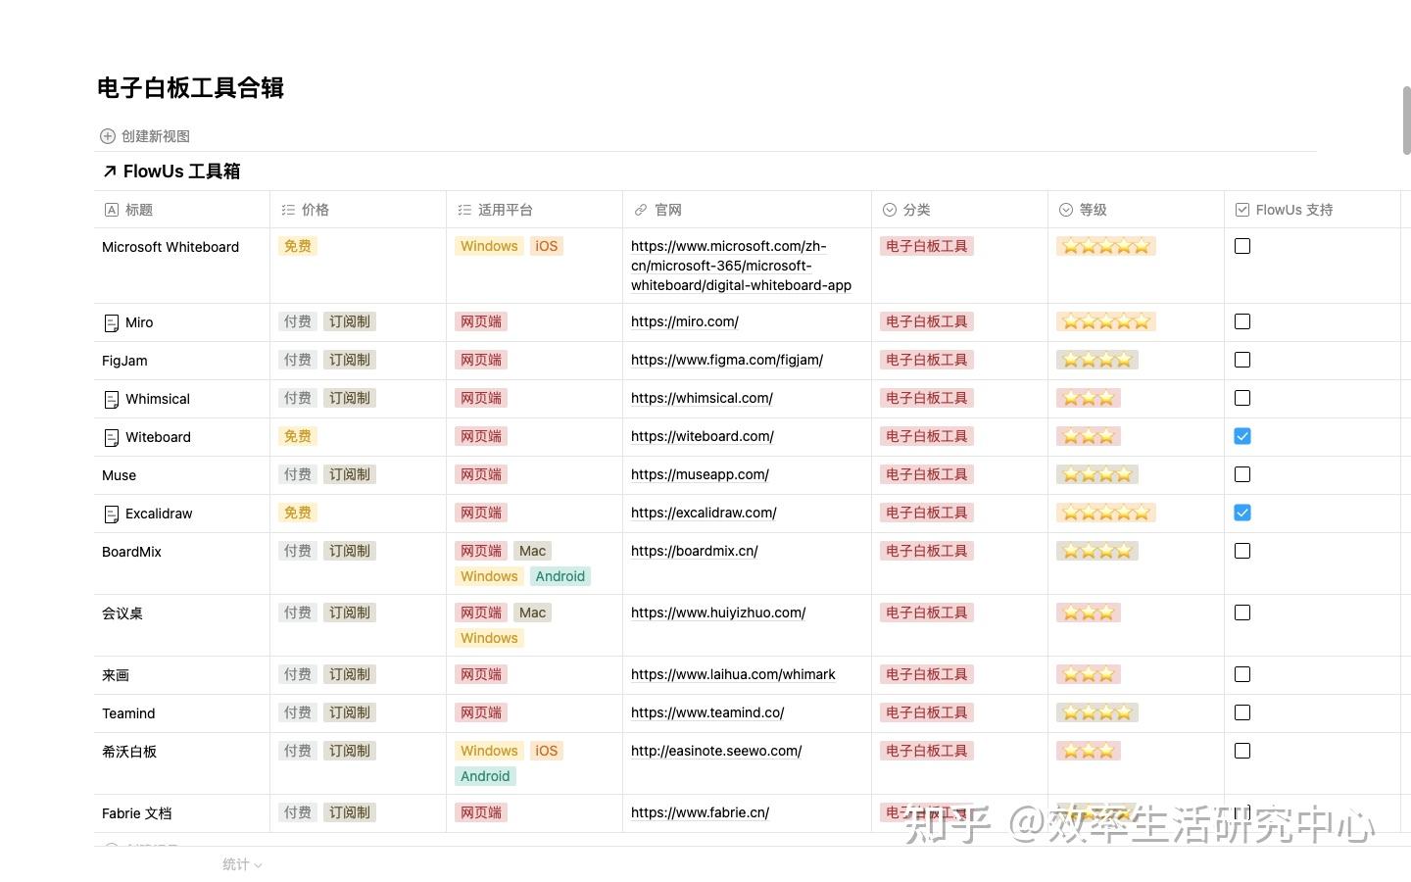1411x882 pixels.
Task: Click the 订阅制 tag in FigJam row
Action: point(350,360)
